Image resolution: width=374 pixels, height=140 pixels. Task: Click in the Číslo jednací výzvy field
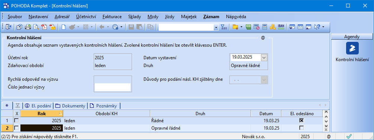point(113,87)
